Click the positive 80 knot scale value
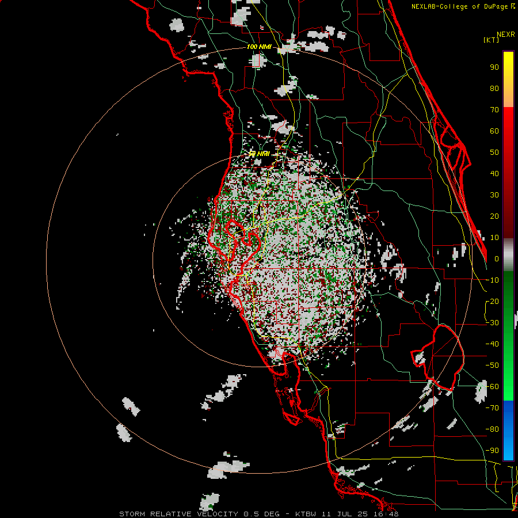 point(494,89)
